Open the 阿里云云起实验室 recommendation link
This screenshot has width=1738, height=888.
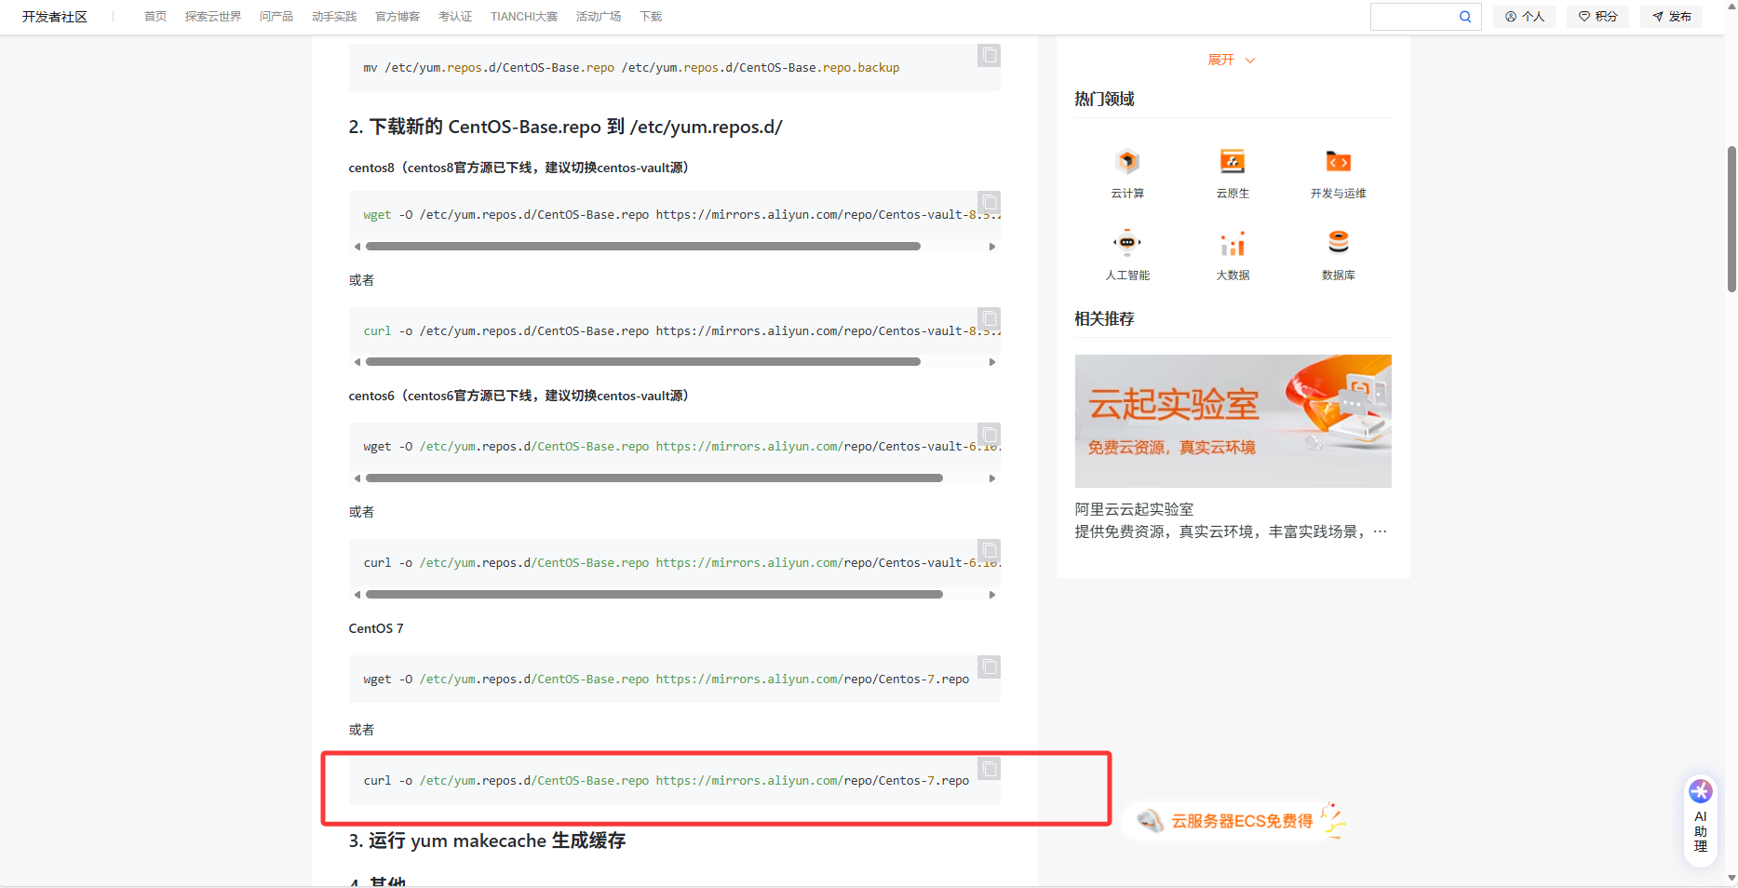(1134, 509)
